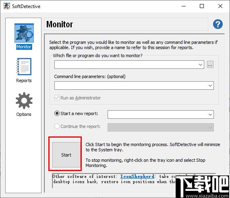
Task: Open the Options gear icon
Action: pos(24,101)
